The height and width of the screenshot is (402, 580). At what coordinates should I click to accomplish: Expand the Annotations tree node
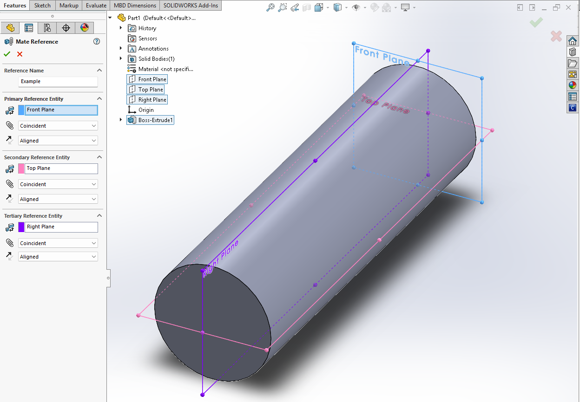pyautogui.click(x=121, y=49)
